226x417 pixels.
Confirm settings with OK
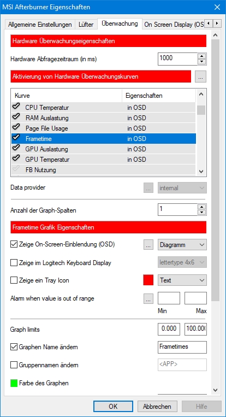[113, 407]
